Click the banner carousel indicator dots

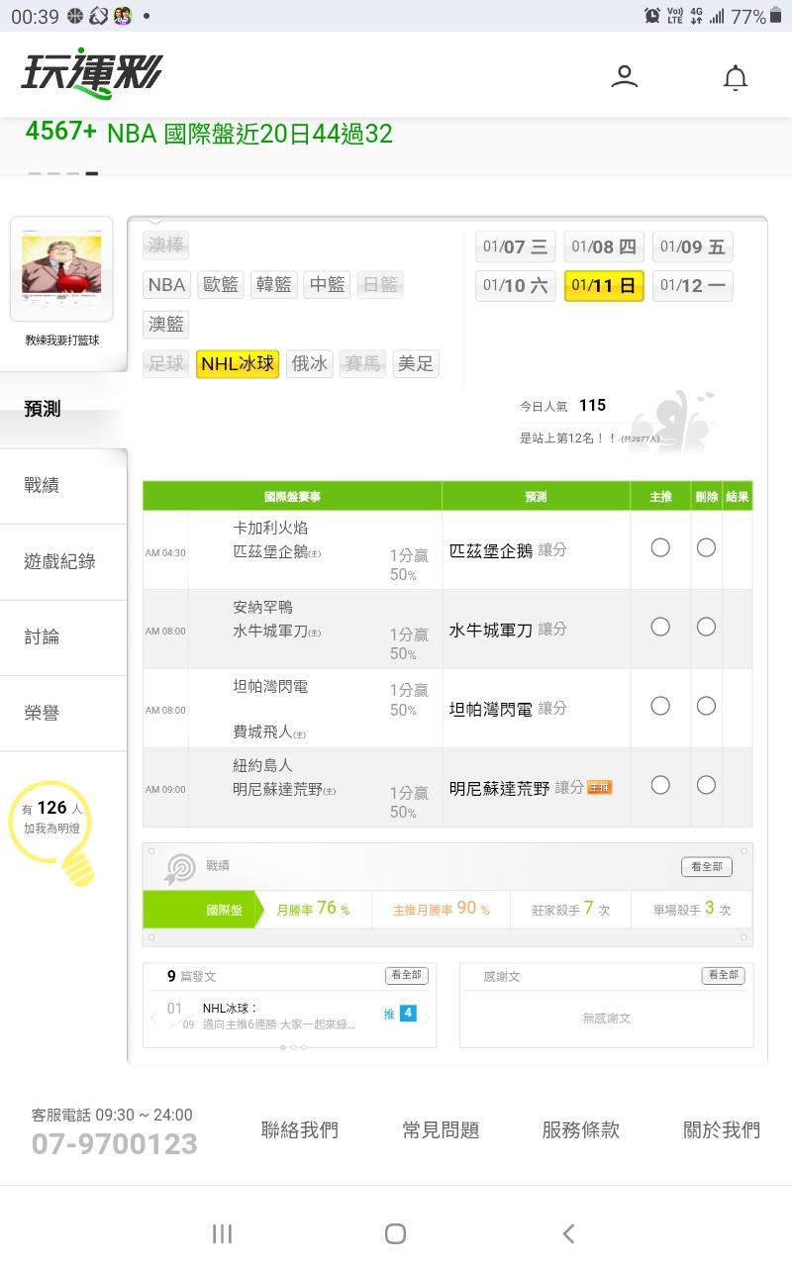tap(63, 174)
